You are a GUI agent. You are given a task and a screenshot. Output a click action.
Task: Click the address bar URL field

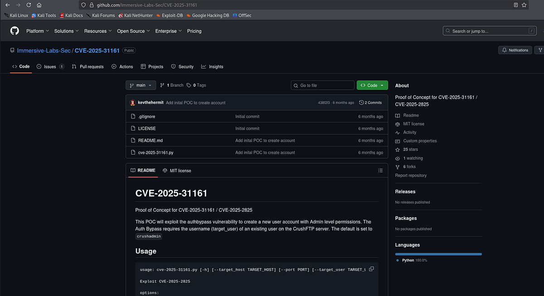304,5
